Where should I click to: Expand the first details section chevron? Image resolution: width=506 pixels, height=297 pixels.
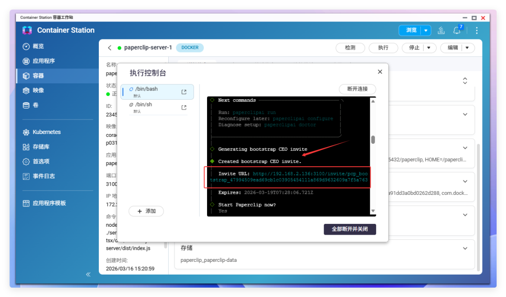point(465,115)
